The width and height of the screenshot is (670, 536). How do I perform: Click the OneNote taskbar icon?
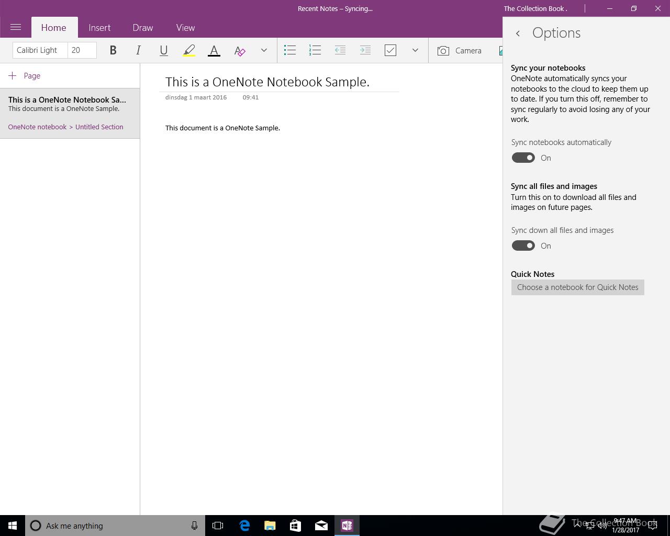(347, 526)
